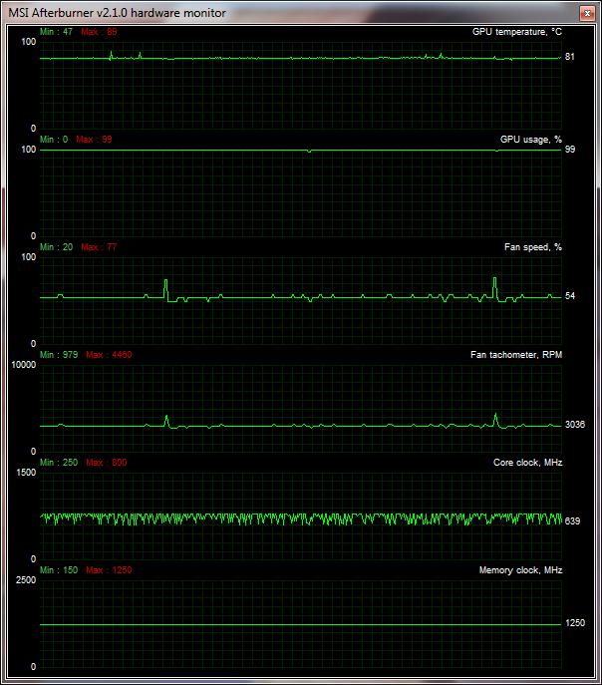
Task: Click 'Max : 1250' on the memory clock graph
Action: pyautogui.click(x=109, y=569)
